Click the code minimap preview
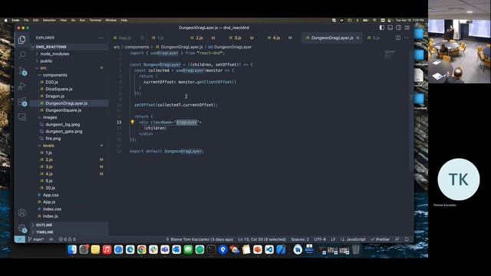 390,54
